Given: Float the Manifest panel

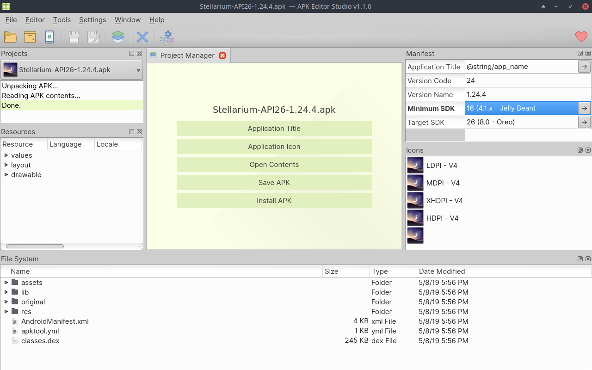Looking at the screenshot, I should (580, 54).
